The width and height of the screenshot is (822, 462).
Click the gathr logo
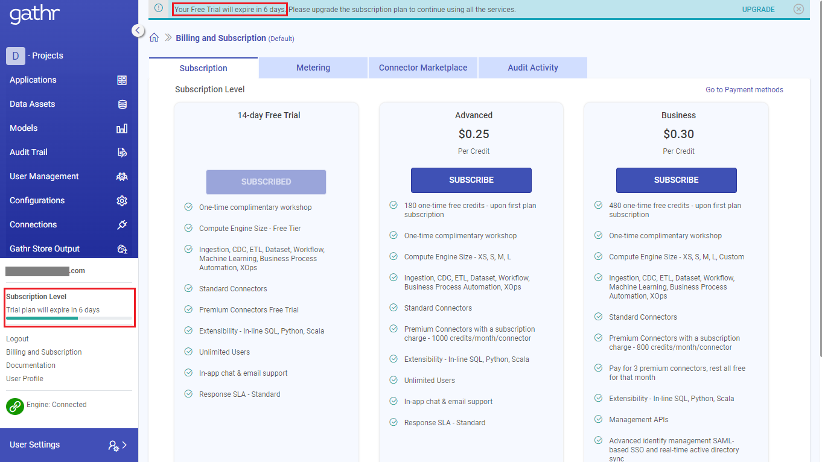click(34, 14)
